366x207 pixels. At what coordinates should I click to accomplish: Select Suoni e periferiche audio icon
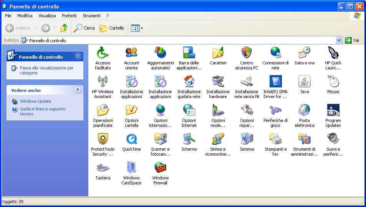pyautogui.click(x=333, y=139)
